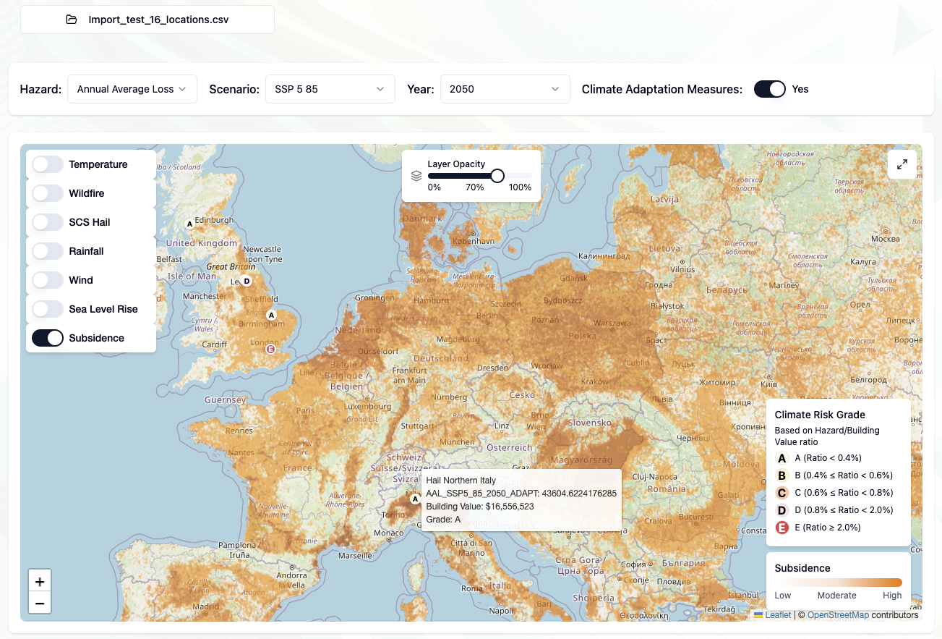This screenshot has width=942, height=639.
Task: Click the 'Grade: A' tooltip line
Action: pos(443,520)
